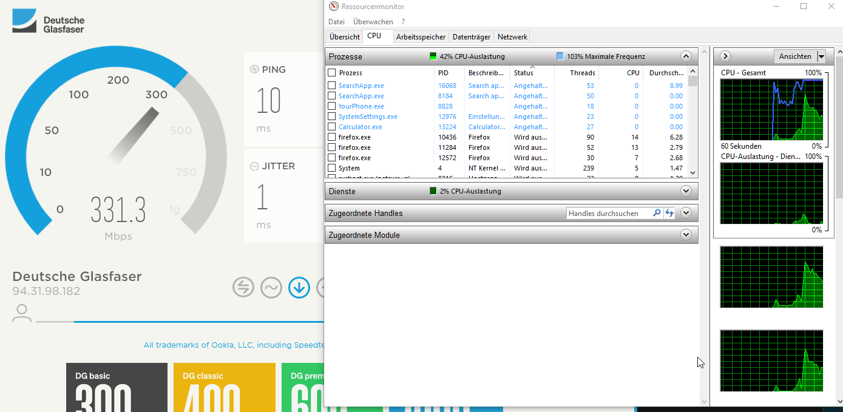This screenshot has width=843, height=412.
Task: Click the firefox.exe PID 12572 row name
Action: pos(354,158)
